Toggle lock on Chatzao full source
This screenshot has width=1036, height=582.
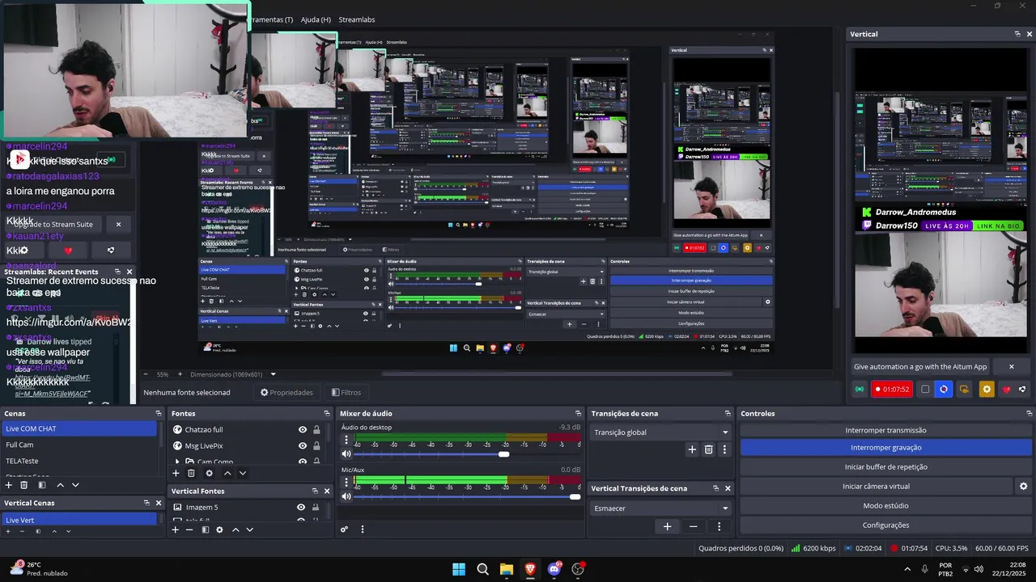pyautogui.click(x=316, y=430)
